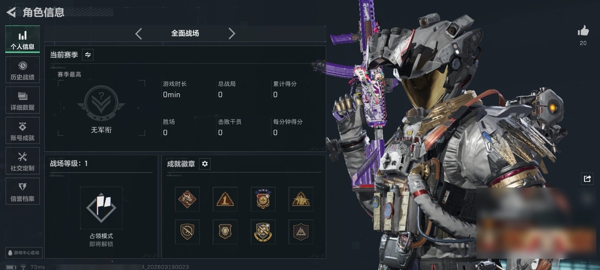Open achievement badge settings gear
The width and height of the screenshot is (600, 270).
click(205, 164)
